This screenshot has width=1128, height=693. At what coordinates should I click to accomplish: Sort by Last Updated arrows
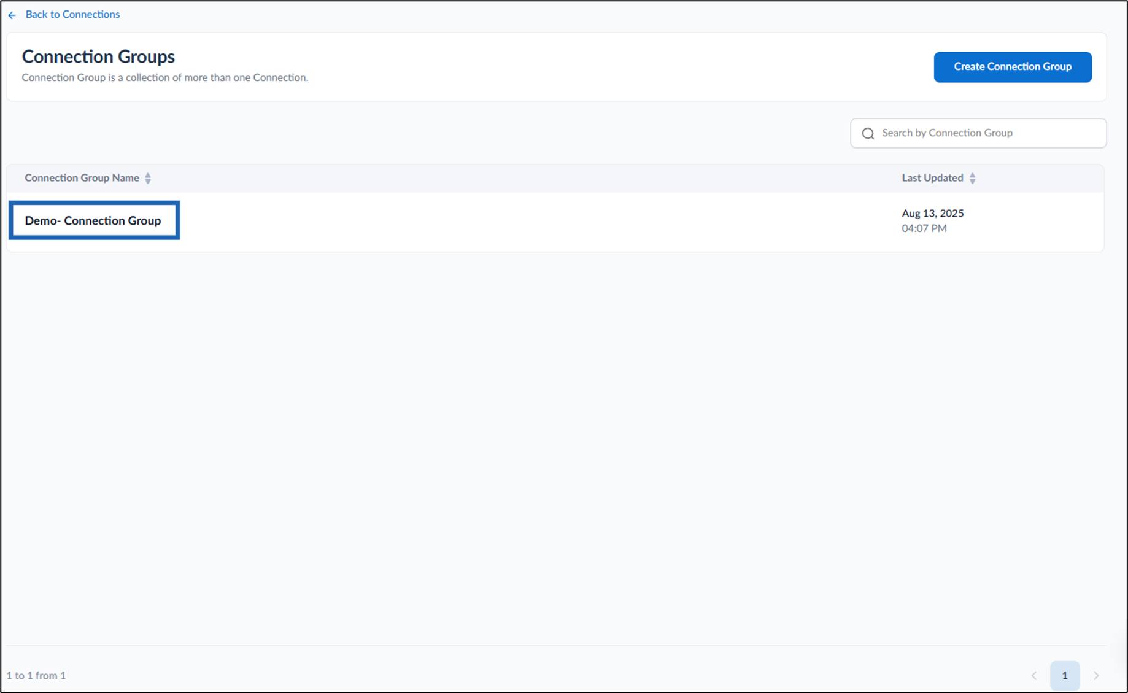[x=972, y=178]
